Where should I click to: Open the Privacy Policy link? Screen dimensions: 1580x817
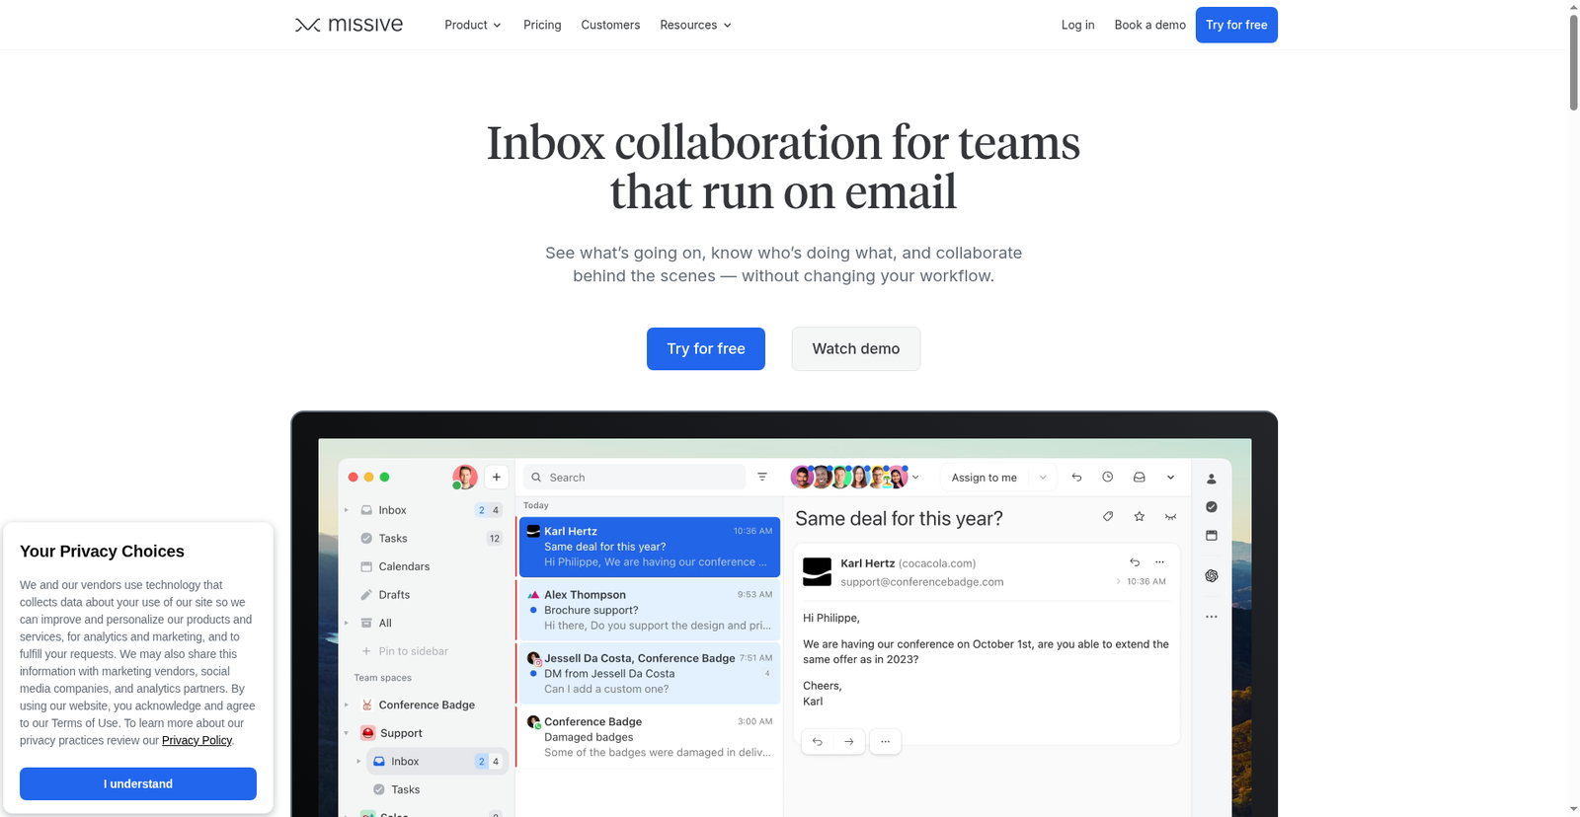click(x=197, y=740)
